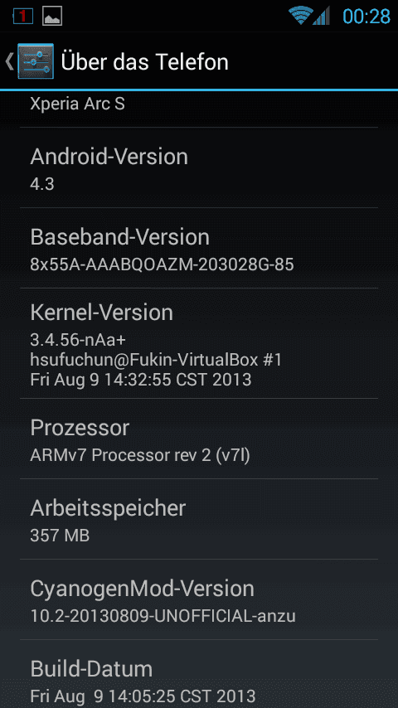Tap the CyanogenMod-Version entry
This screenshot has width=398, height=708.
click(199, 599)
